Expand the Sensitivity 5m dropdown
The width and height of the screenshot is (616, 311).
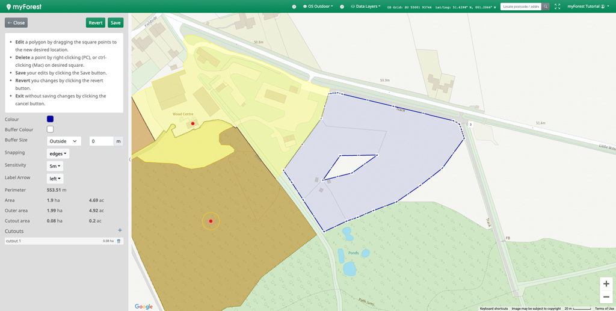point(55,166)
